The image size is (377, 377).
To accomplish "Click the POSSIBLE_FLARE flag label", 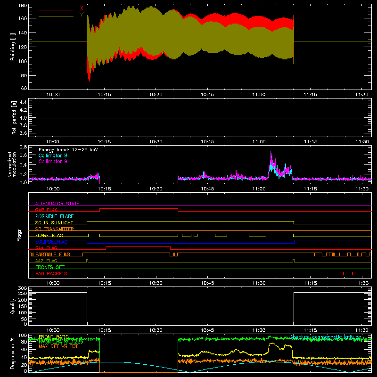I will click(54, 216).
